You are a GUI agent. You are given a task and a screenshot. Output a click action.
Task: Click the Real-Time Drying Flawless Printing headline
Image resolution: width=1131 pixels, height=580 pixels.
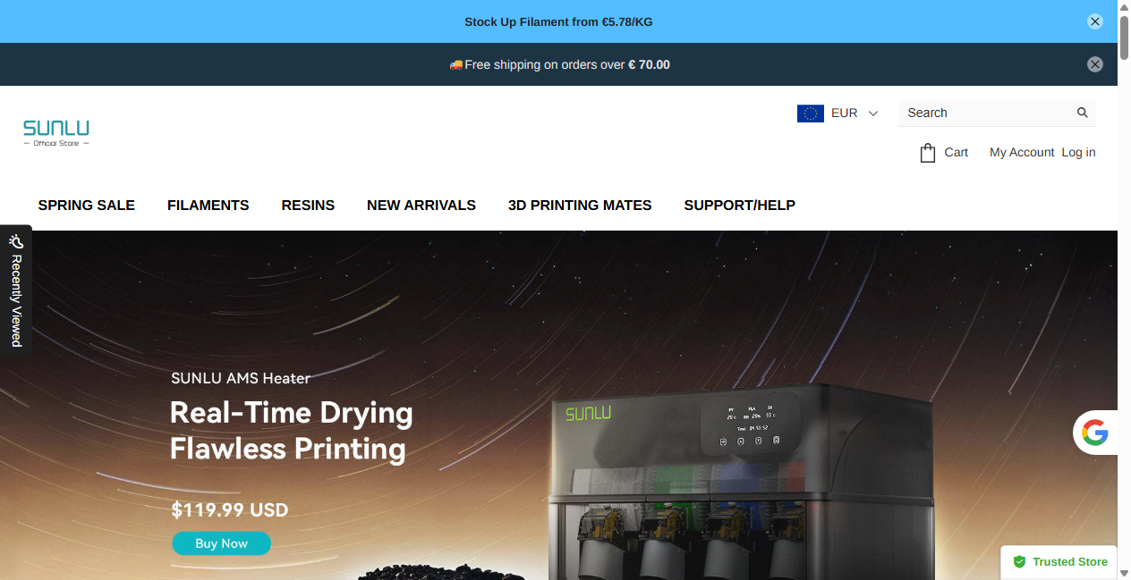coord(292,431)
